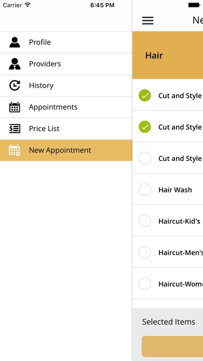Click the Appointments calendar icon
Viewport: 203px width, 361px height.
(x=15, y=107)
